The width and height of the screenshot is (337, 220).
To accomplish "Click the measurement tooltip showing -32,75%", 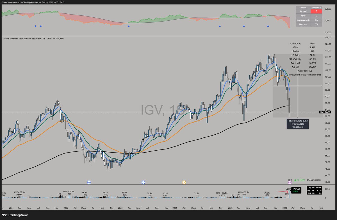I will 298,124.
